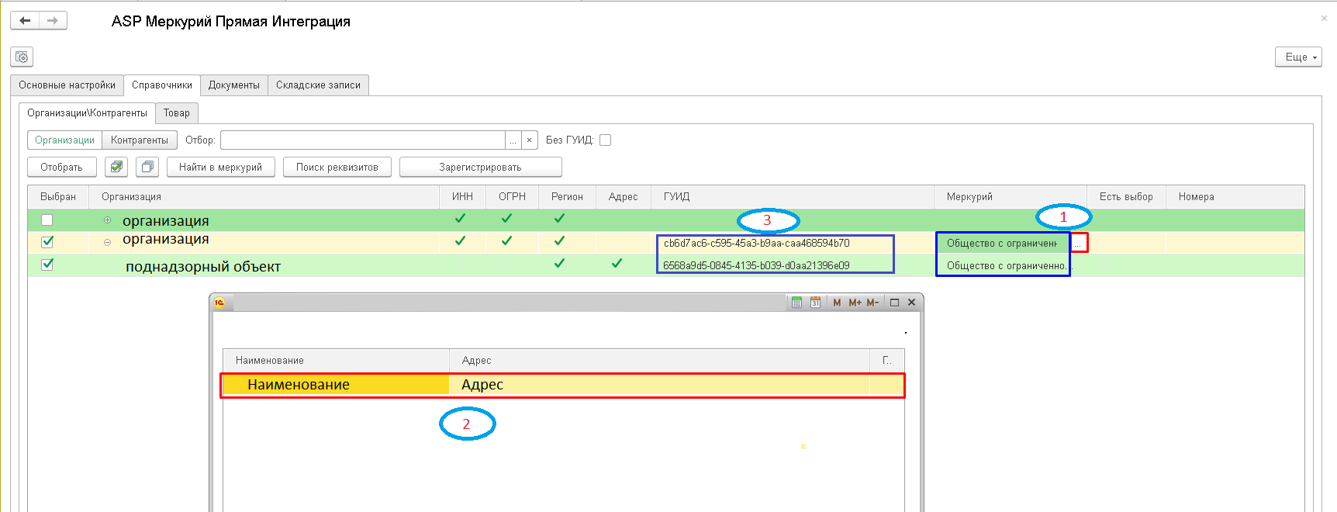Collapse the expanded организация row with the minus
This screenshot has height=512, width=1337.
tap(107, 242)
